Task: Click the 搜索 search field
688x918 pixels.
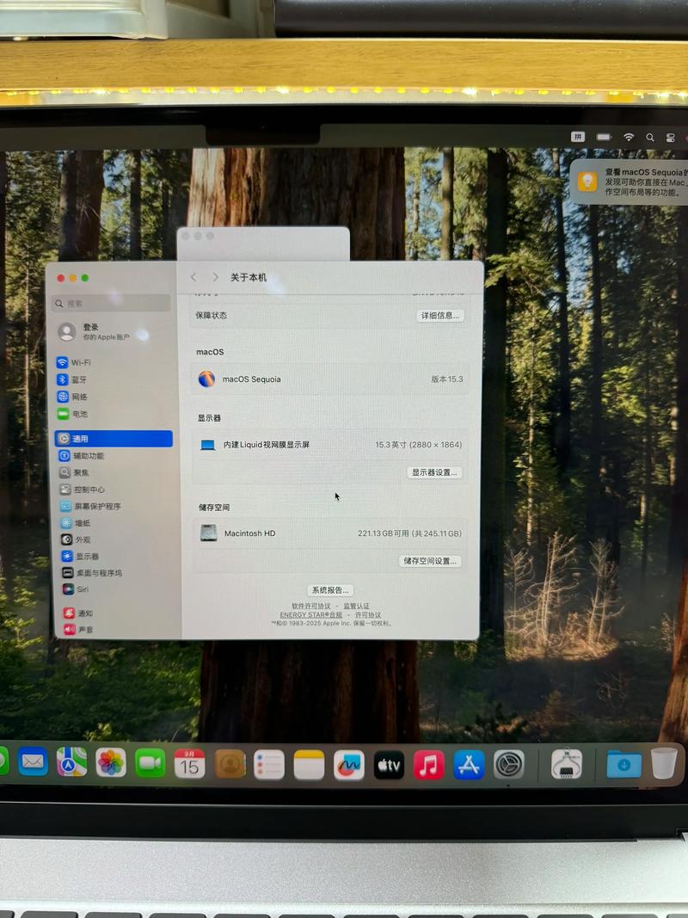Action: (x=110, y=304)
